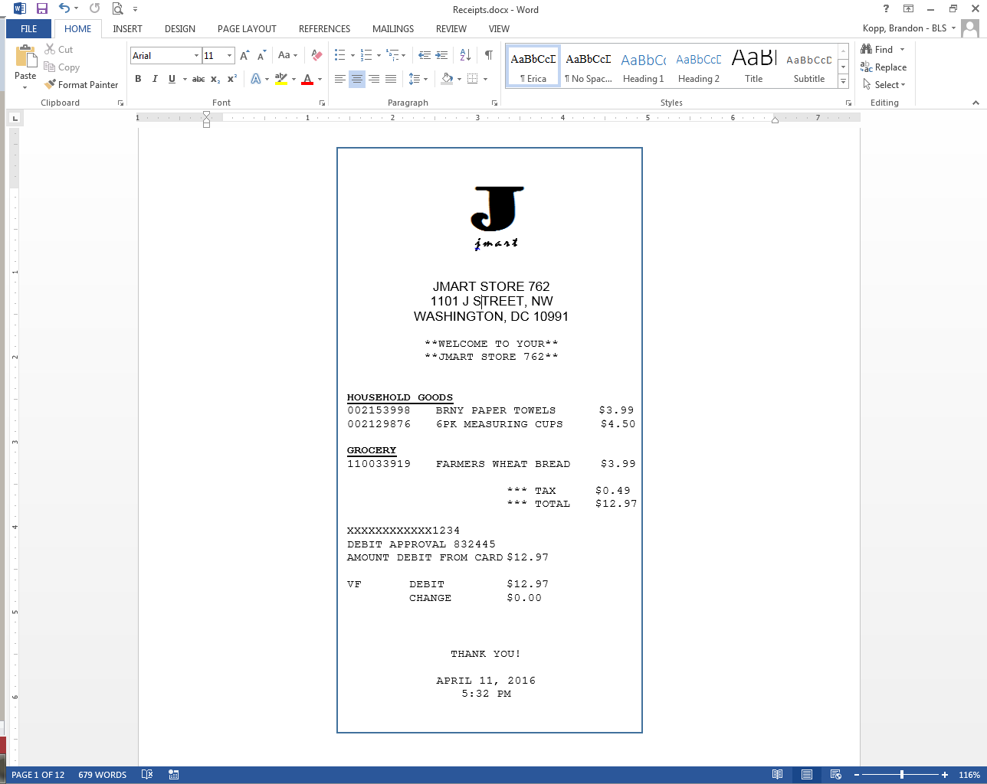Save the document using the floppy disk icon
This screenshot has height=784, width=987.
coord(42,9)
